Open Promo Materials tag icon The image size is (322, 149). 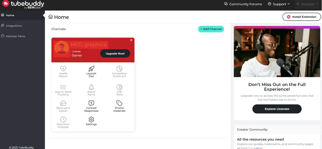[119, 103]
